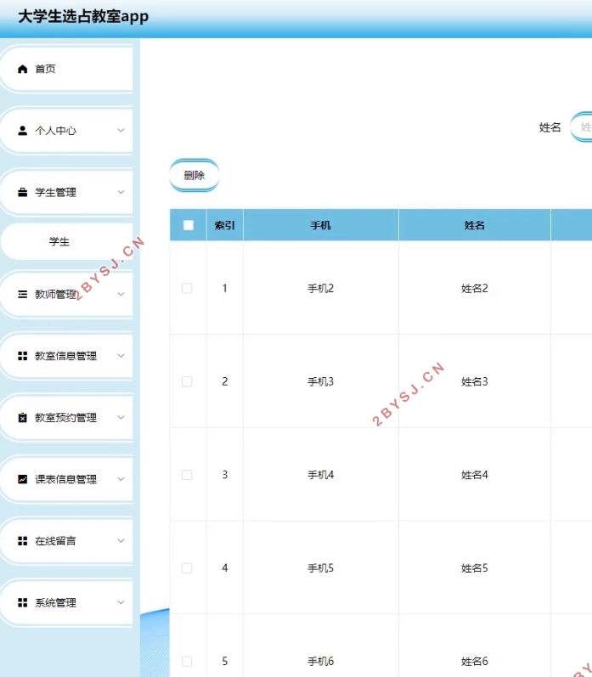
Task: Open the 首页 menu item
Action: 66,69
